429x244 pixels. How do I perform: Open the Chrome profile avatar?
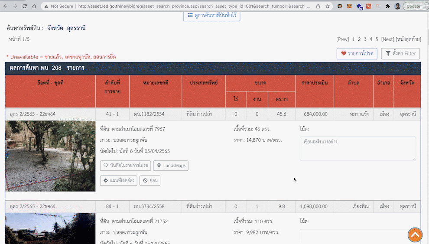pyautogui.click(x=397, y=6)
